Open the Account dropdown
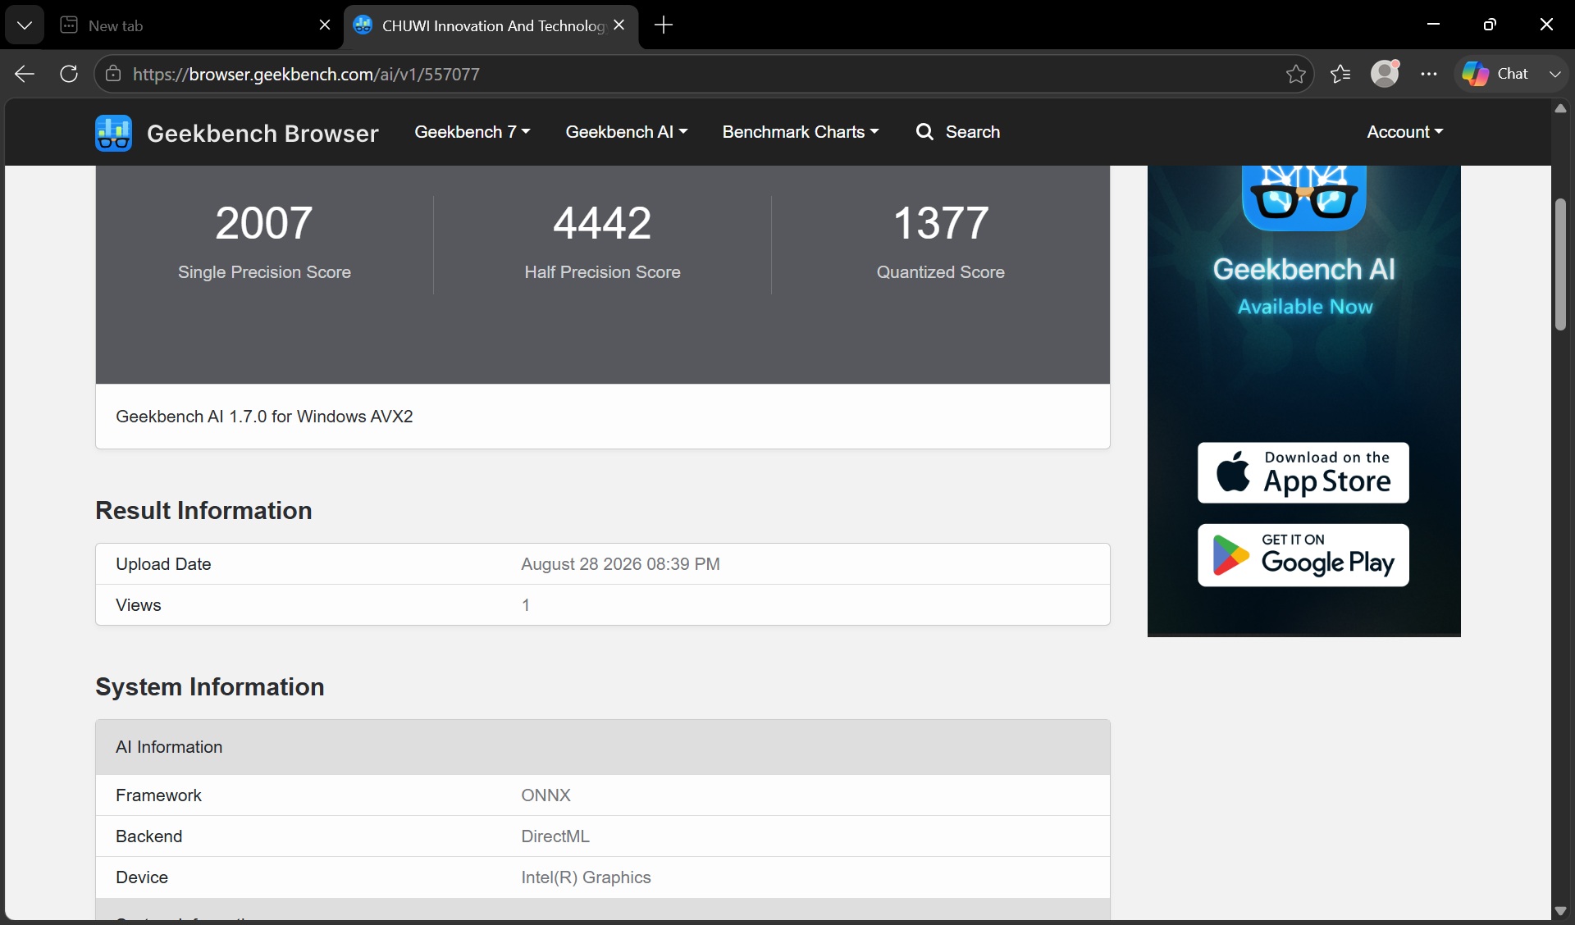Image resolution: width=1575 pixels, height=925 pixels. pos(1405,132)
